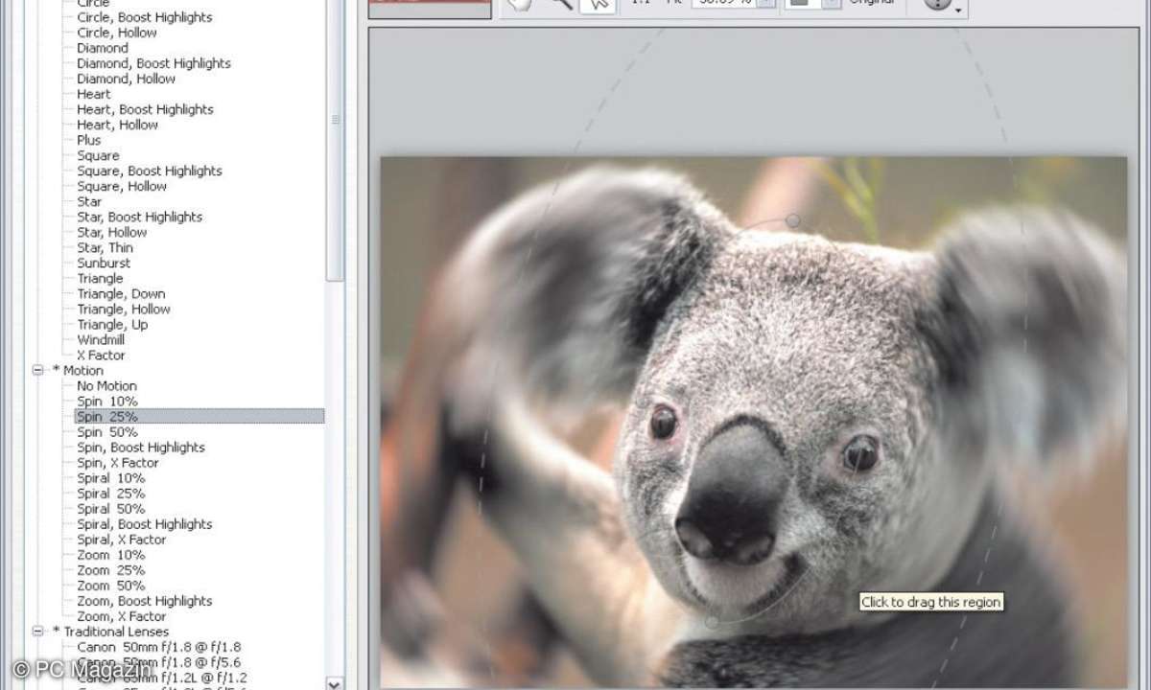Apply 'Star, Boost Highlights' preset
The height and width of the screenshot is (690, 1151).
click(140, 217)
